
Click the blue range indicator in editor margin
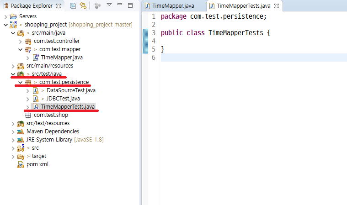tap(145, 41)
